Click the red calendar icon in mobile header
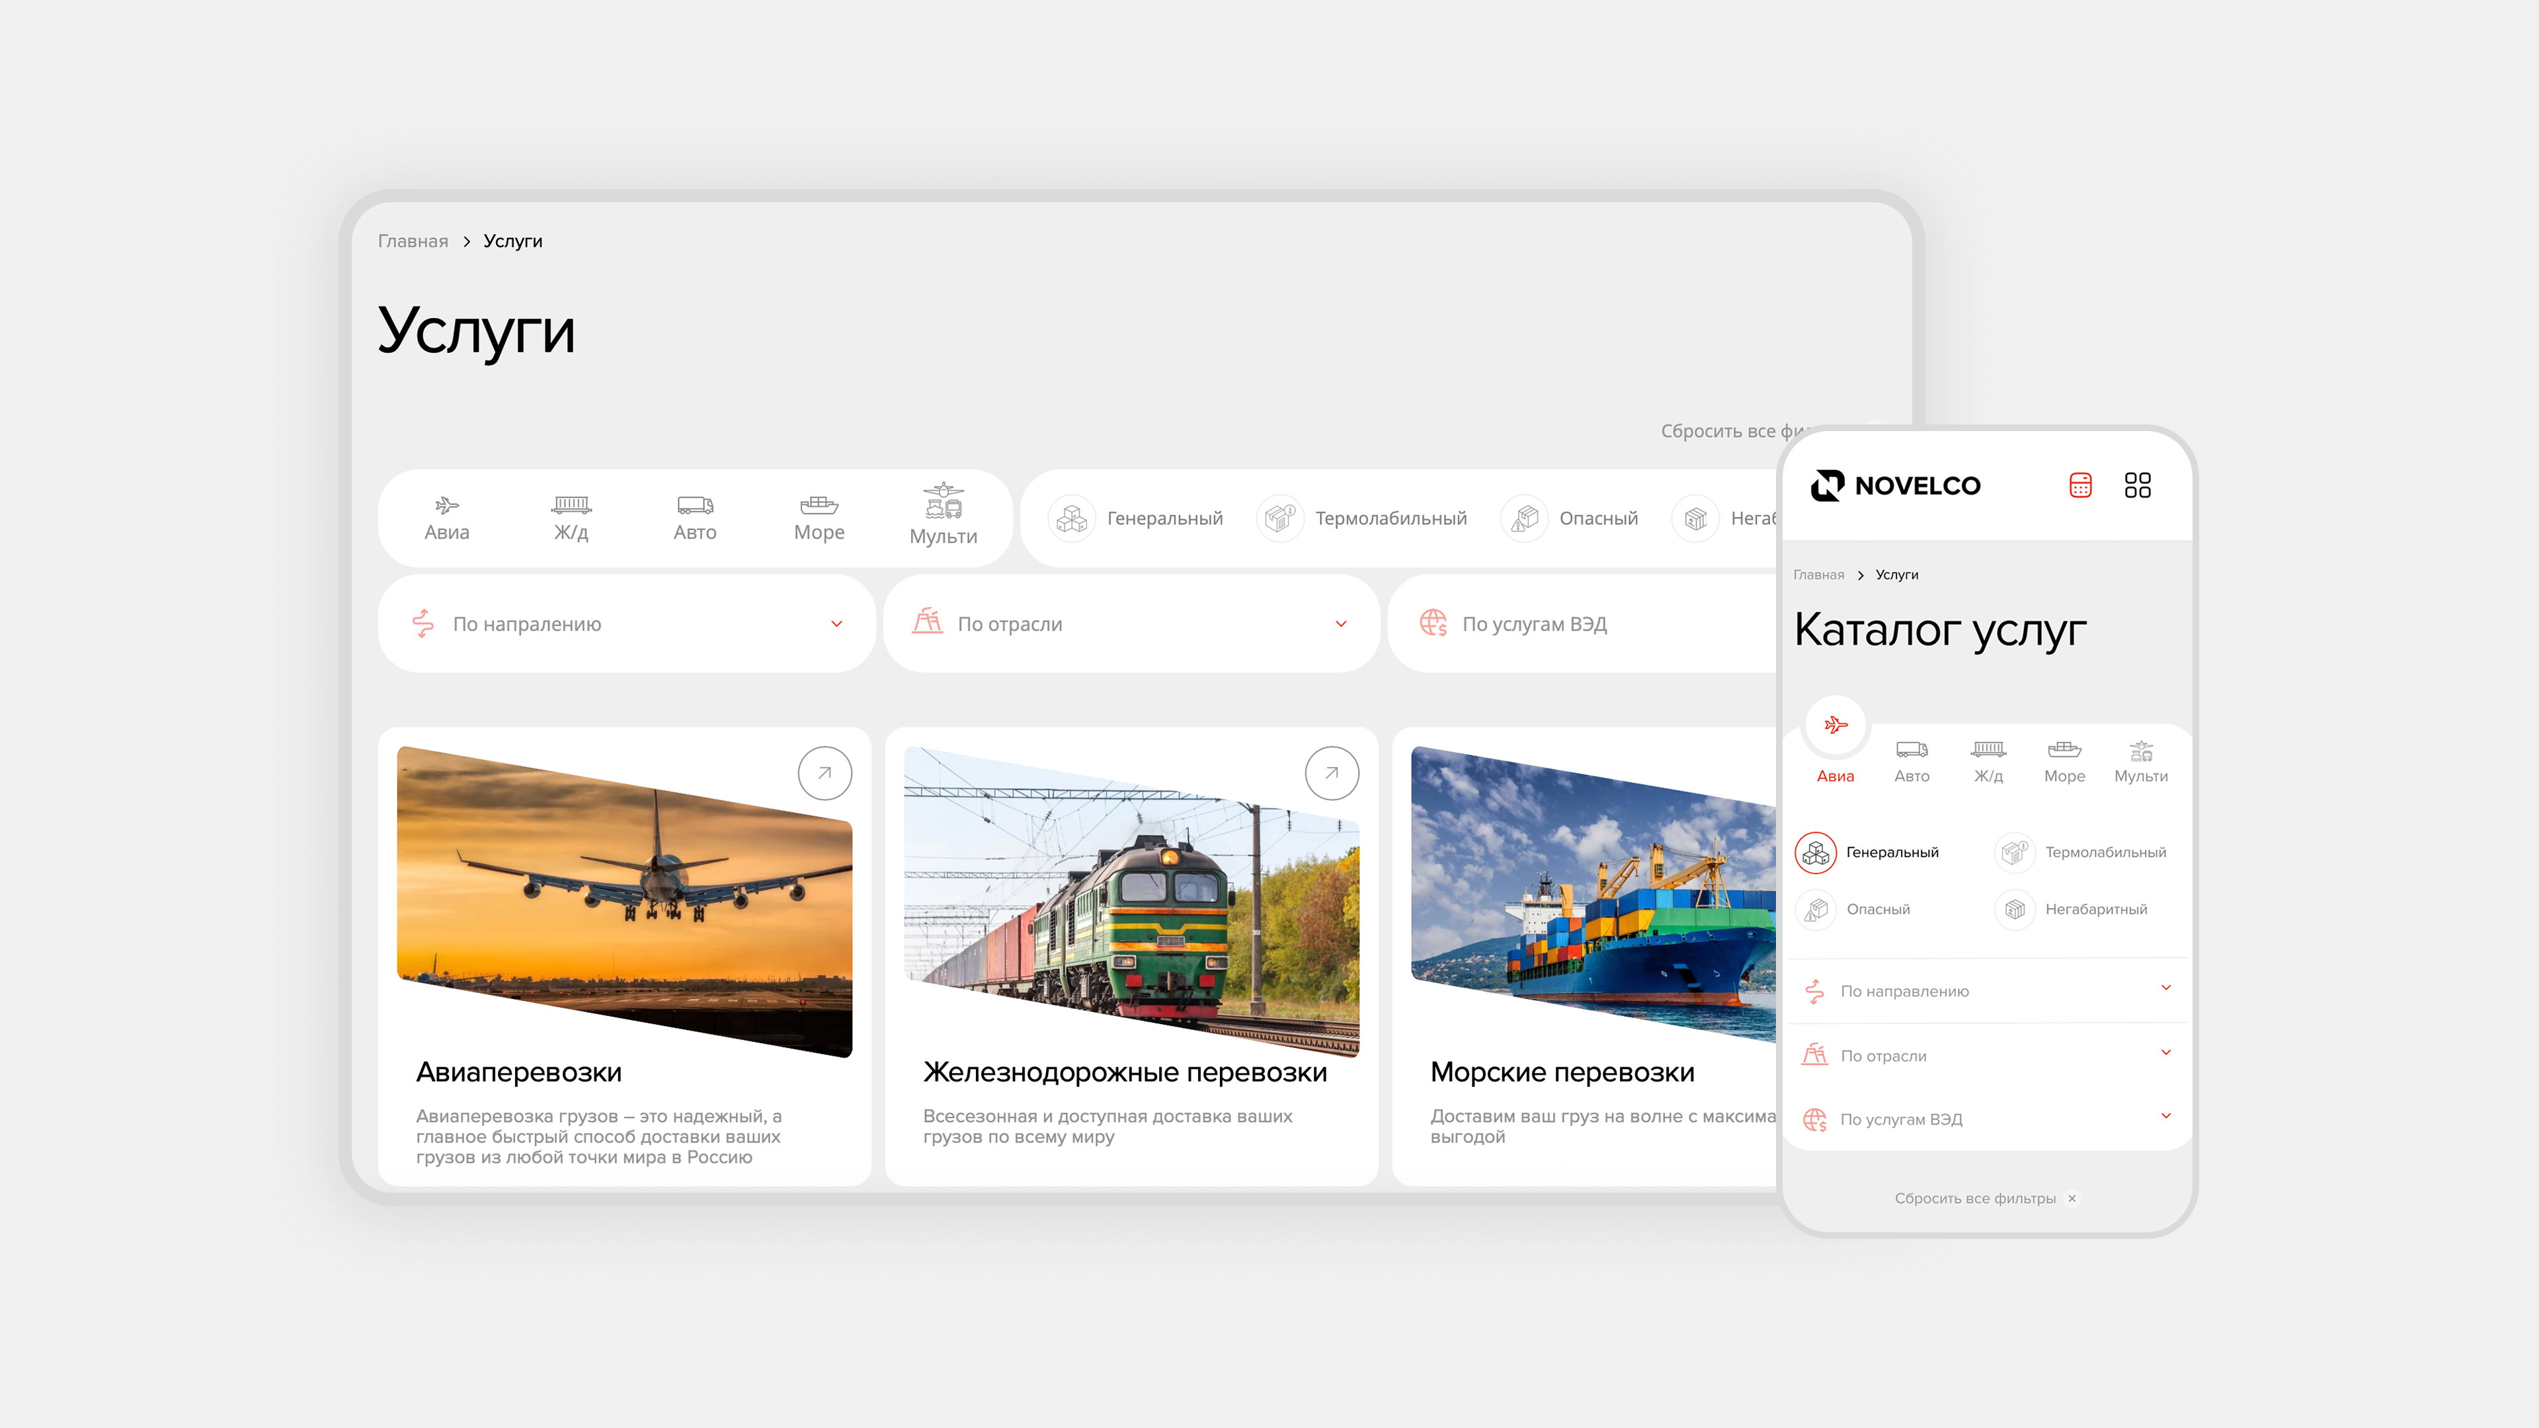The image size is (2539, 1428). pos(2079,485)
